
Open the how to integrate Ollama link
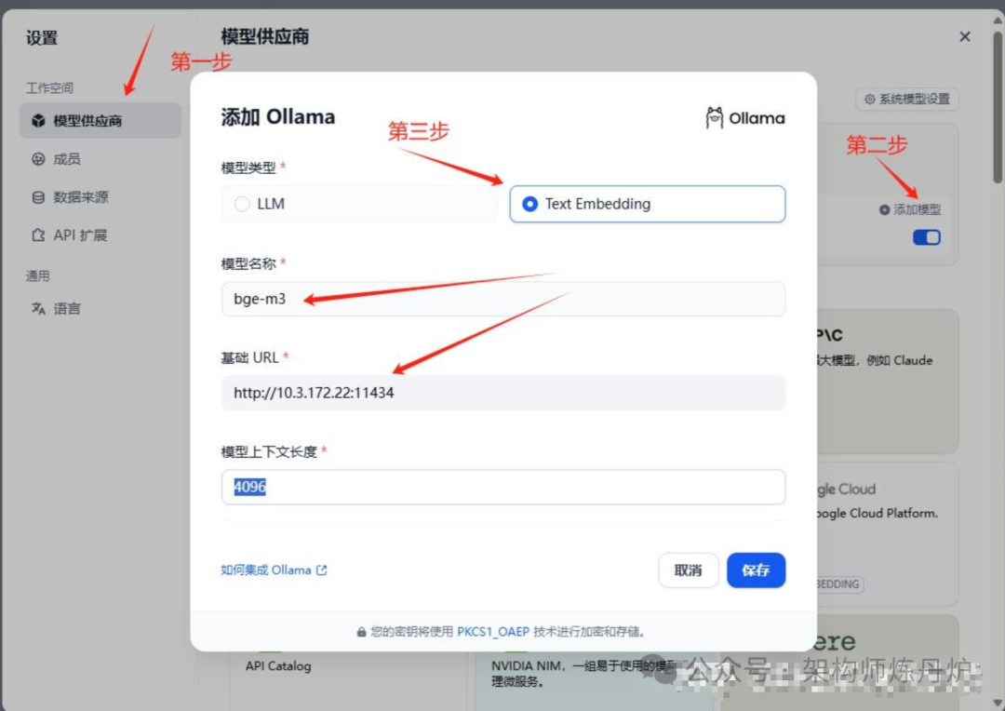(274, 570)
